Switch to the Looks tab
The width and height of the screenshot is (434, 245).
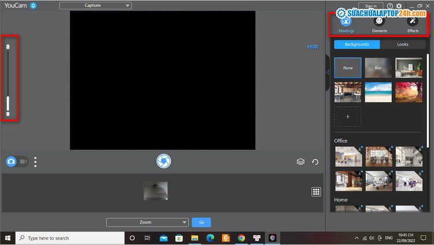click(403, 44)
